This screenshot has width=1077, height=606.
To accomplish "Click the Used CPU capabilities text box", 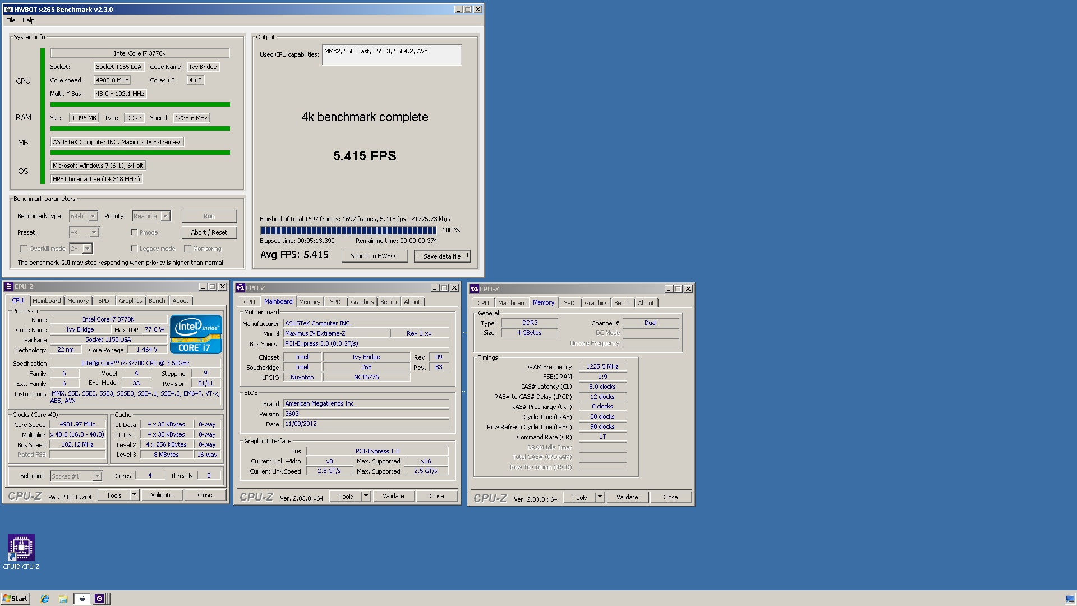I will click(x=392, y=55).
